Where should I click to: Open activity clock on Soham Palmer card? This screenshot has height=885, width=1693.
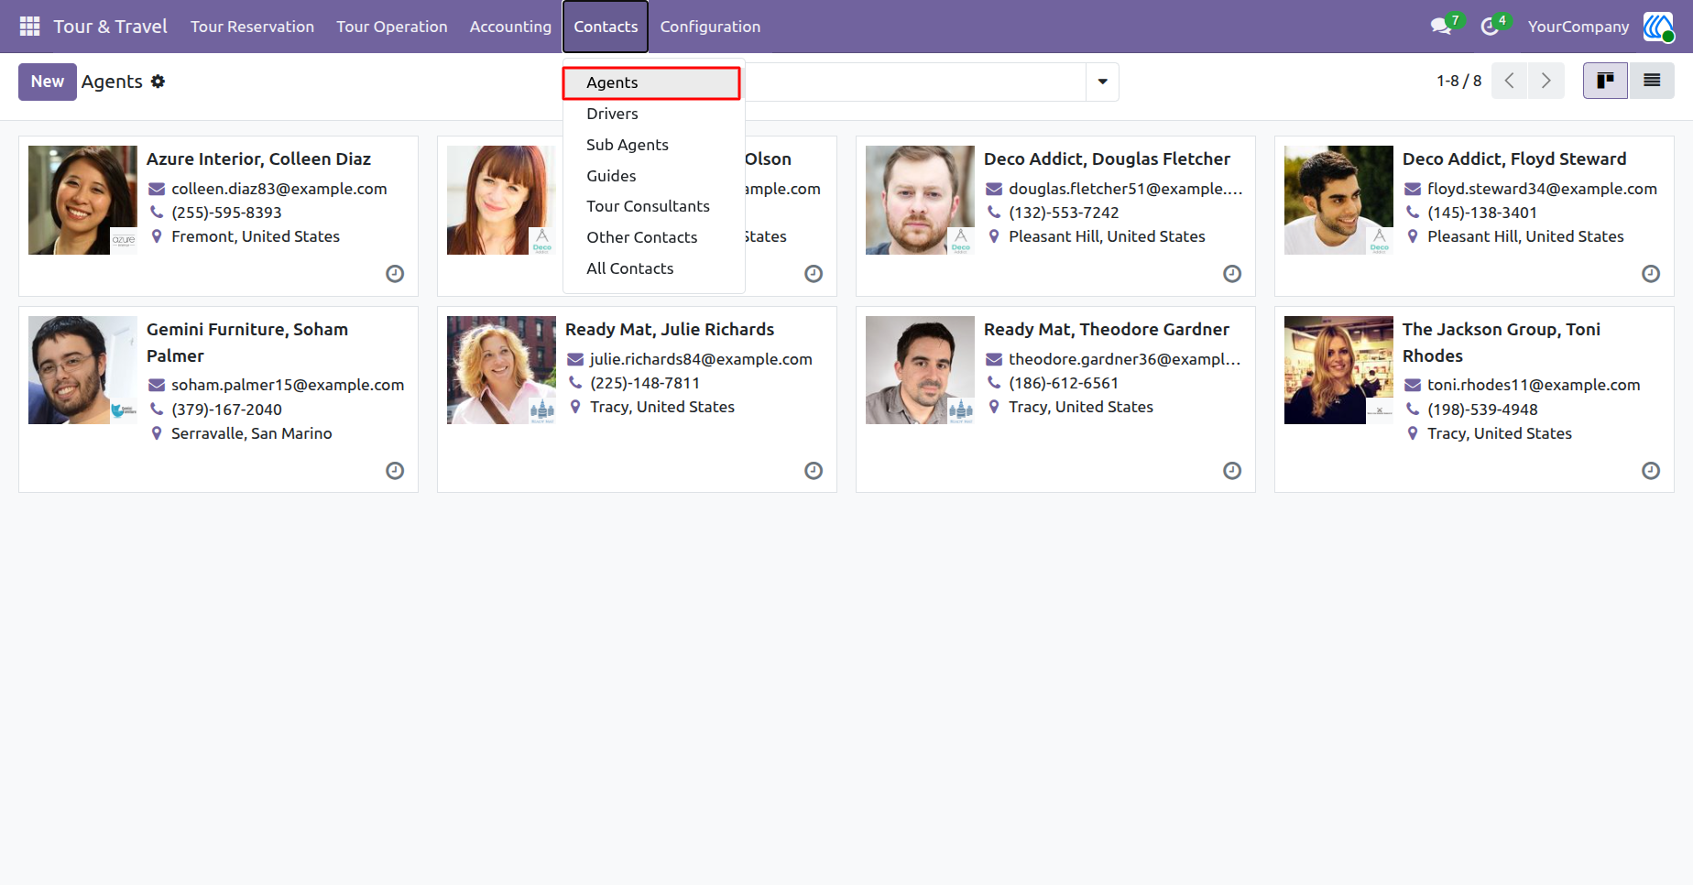pos(395,471)
